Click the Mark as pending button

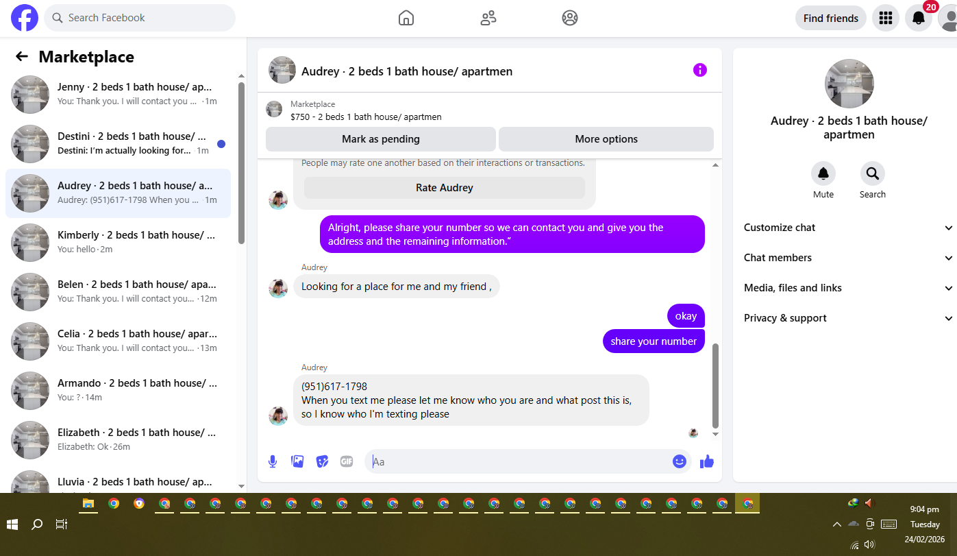tap(381, 138)
